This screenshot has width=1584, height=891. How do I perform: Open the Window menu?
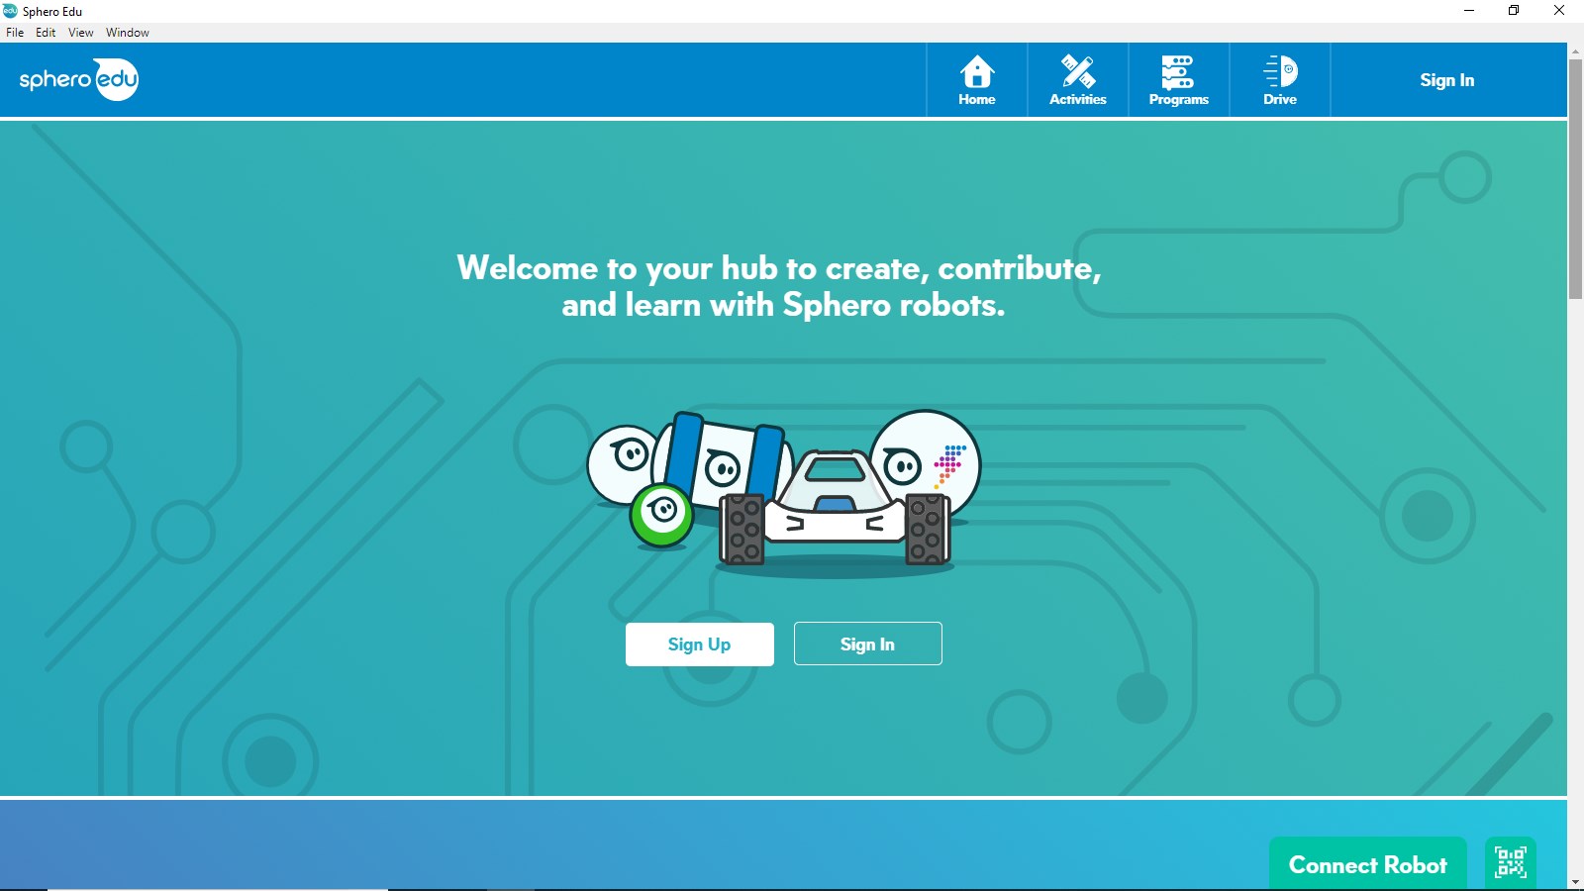tap(128, 33)
